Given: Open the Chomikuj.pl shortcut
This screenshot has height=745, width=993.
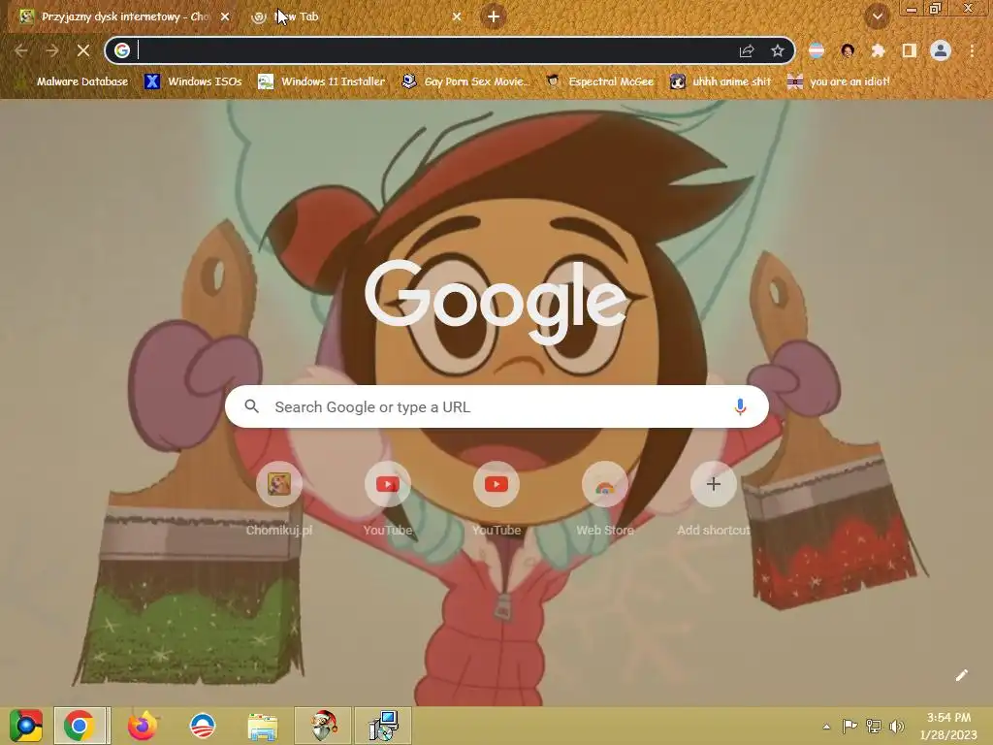Looking at the screenshot, I should tap(279, 500).
